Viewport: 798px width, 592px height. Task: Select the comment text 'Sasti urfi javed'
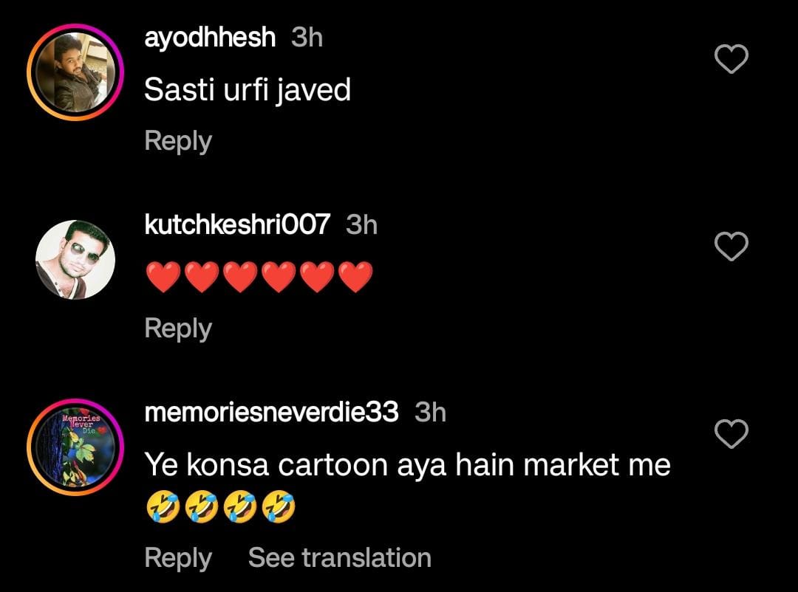point(249,89)
